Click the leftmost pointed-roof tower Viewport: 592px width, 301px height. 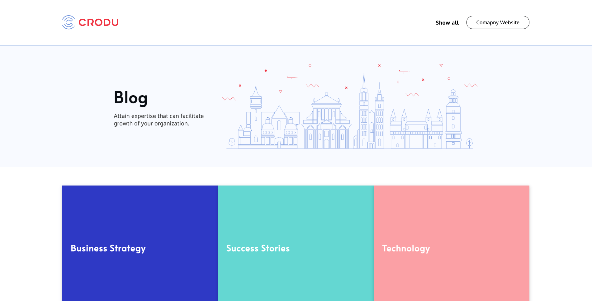pyautogui.click(x=256, y=115)
